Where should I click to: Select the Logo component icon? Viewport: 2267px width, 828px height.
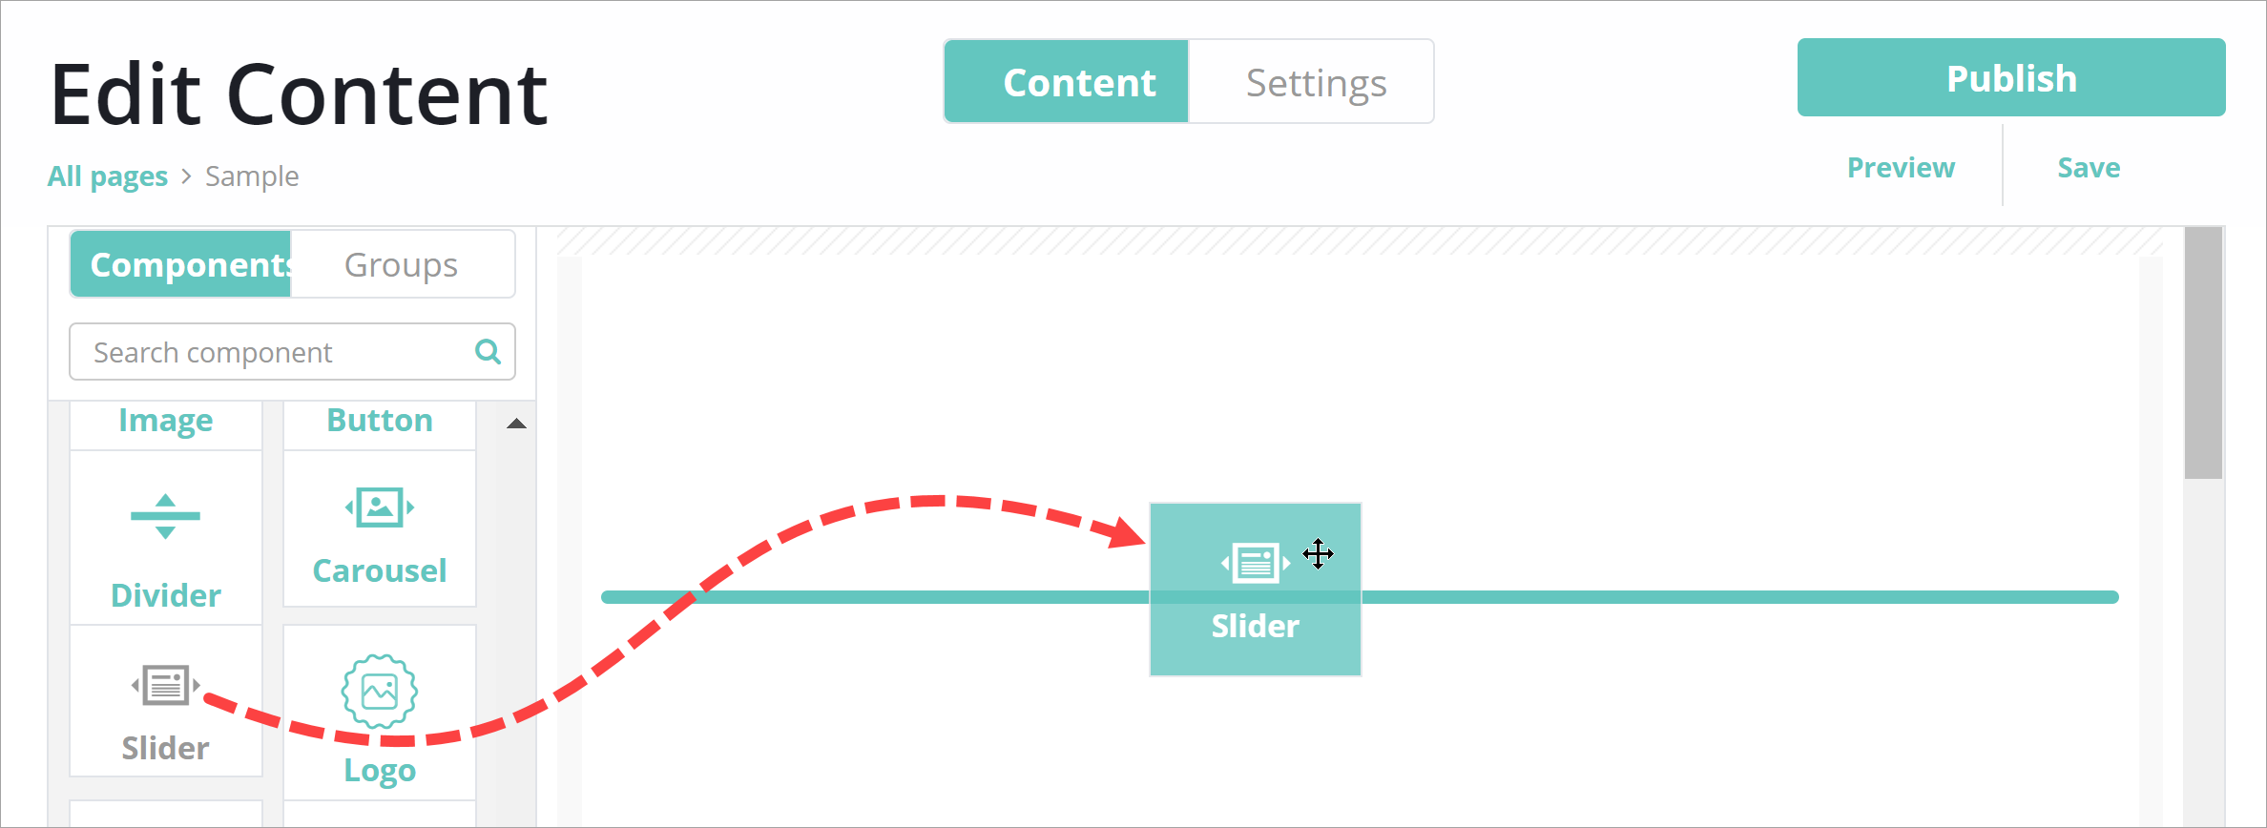(380, 692)
